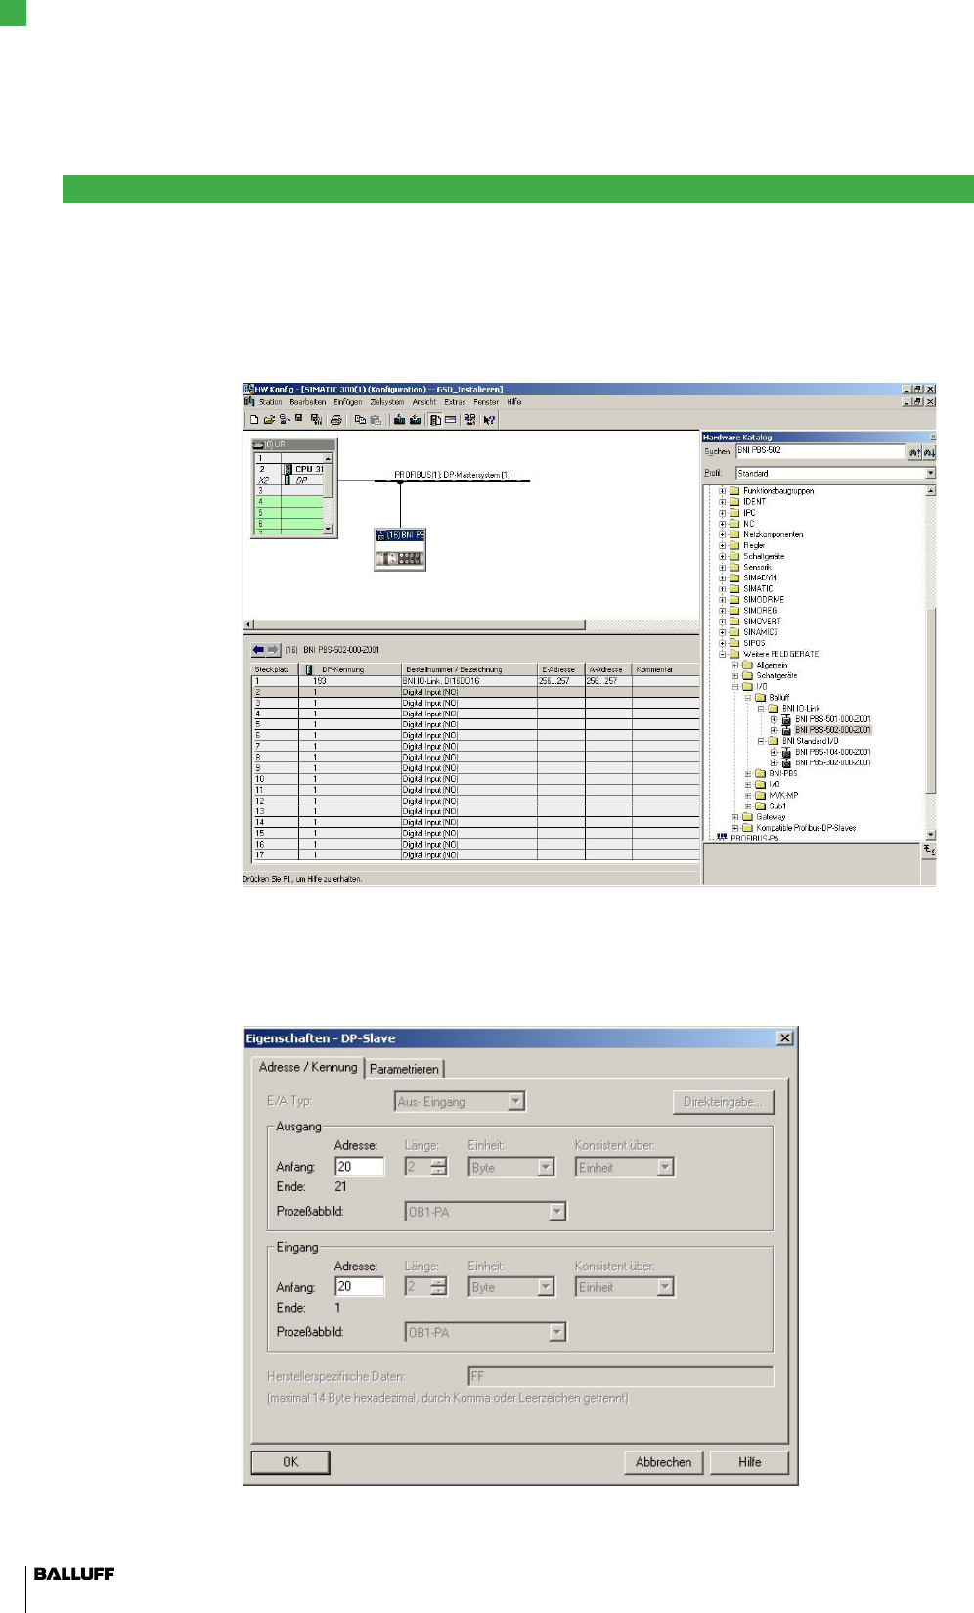Expand the MVK-MP folder
The width and height of the screenshot is (974, 1613).
[748, 796]
